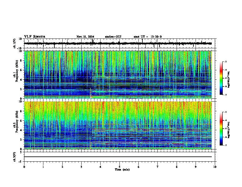Click the "Time (min)" x-axis label
The width and height of the screenshot is (242, 187).
coord(122,170)
